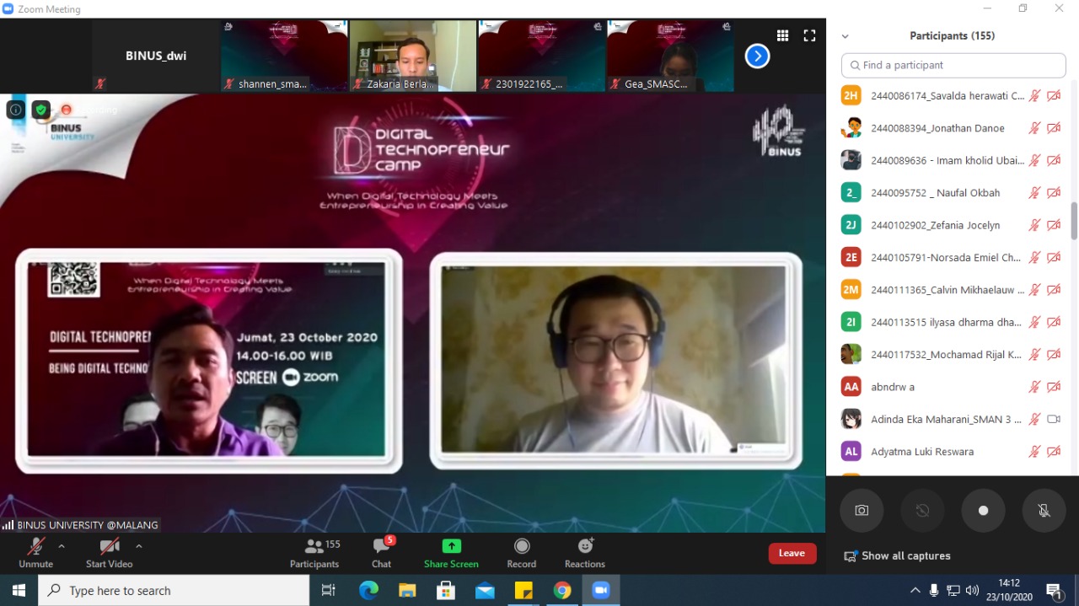This screenshot has width=1079, height=606.
Task: Click the red recording indicator icon
Action: click(x=66, y=110)
